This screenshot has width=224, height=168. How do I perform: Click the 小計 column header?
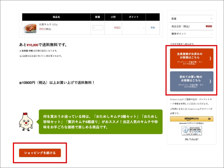coord(113,17)
